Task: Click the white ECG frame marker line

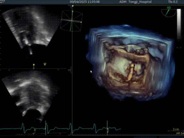Action: pyautogui.click(x=46, y=128)
